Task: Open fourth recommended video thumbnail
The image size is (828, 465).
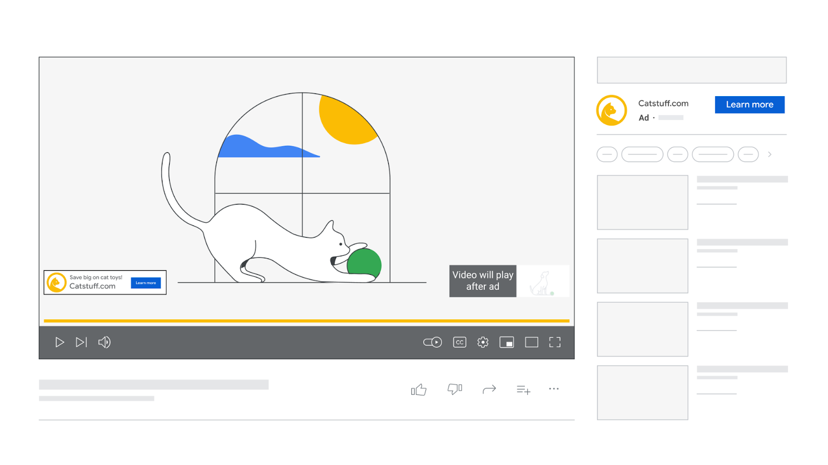Action: [642, 393]
